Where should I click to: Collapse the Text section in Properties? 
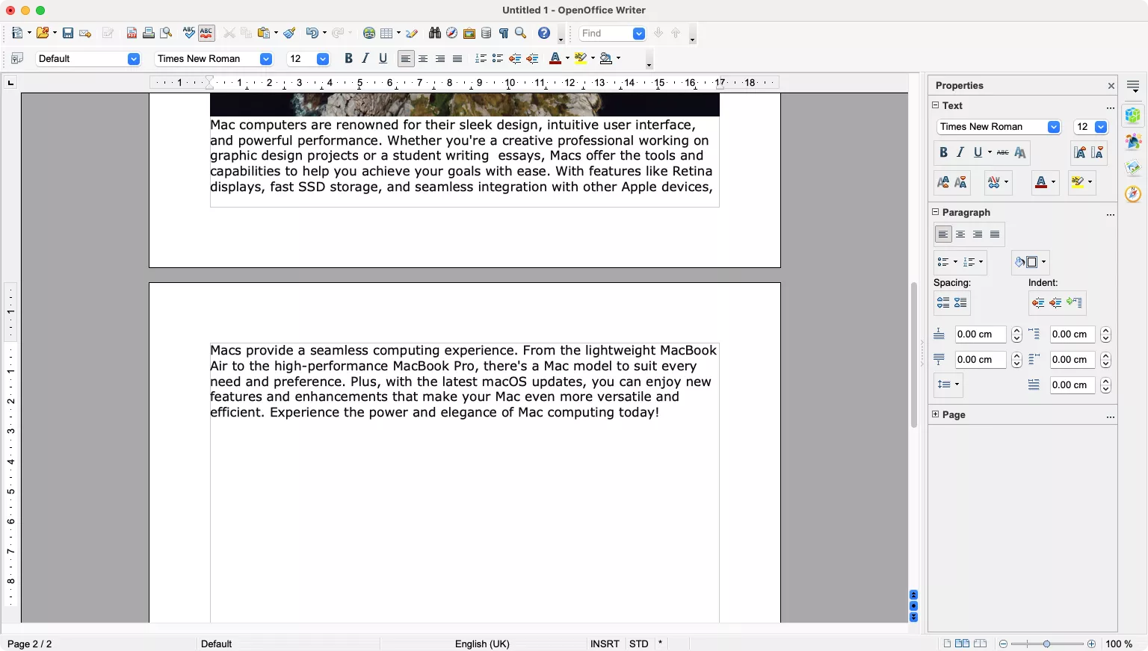click(x=936, y=105)
